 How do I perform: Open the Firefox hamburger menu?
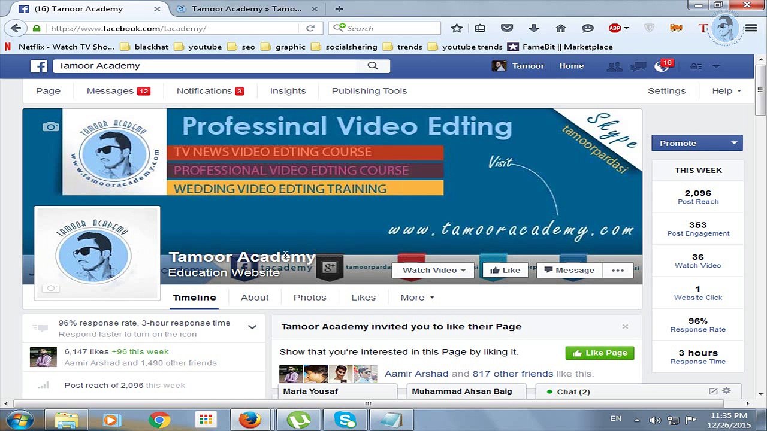[x=751, y=28]
